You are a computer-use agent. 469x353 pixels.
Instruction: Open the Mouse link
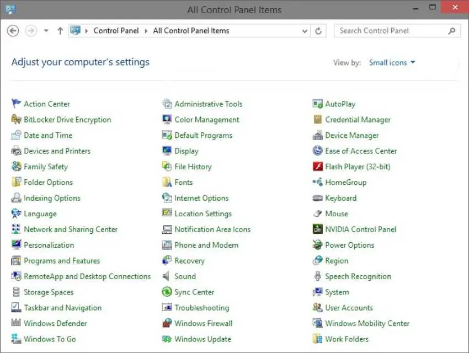337,213
